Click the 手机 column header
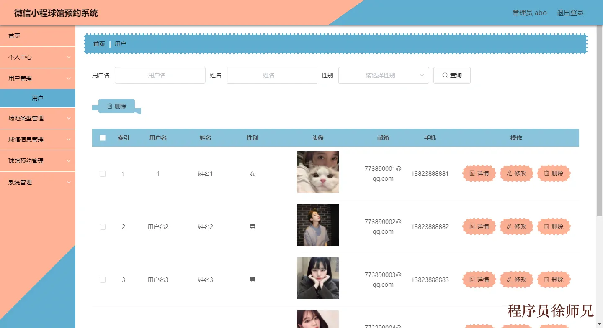 click(x=430, y=138)
